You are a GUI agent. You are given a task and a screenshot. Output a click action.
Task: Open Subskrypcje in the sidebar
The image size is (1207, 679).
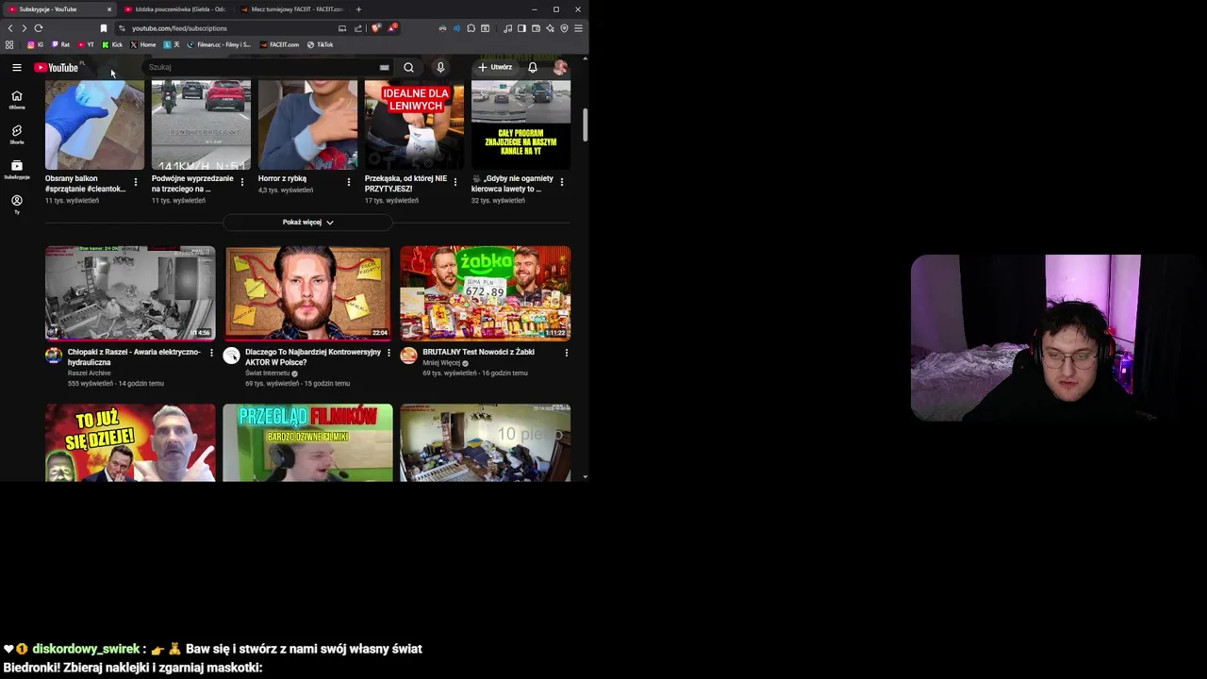tap(16, 169)
